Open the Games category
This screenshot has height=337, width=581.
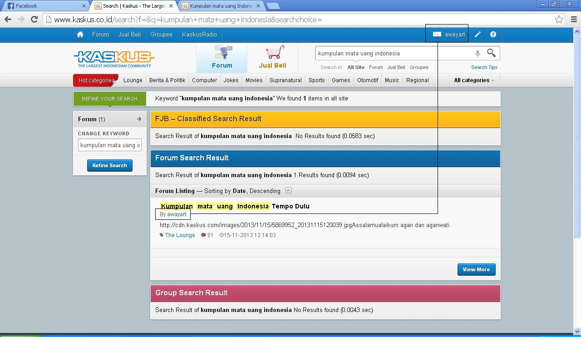pyautogui.click(x=341, y=80)
